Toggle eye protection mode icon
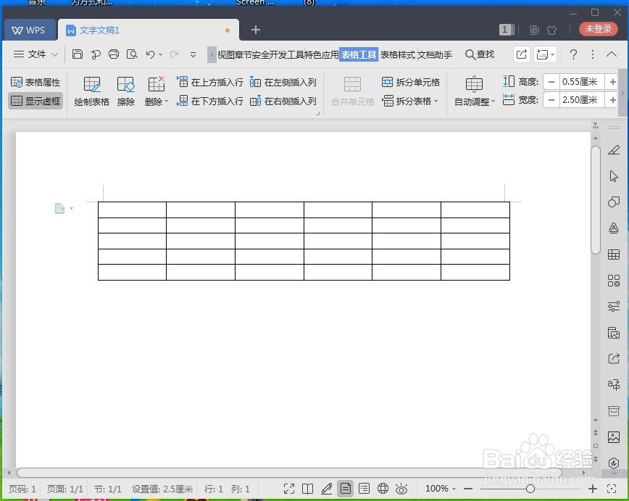 pos(401,489)
